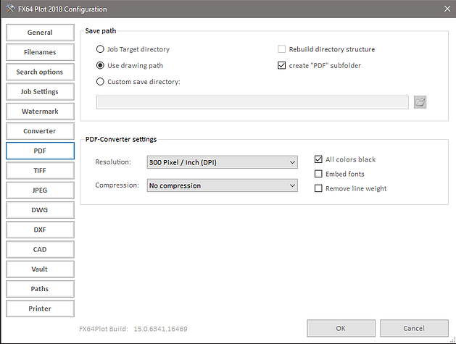Image resolution: width=456 pixels, height=344 pixels.
Task: Select Use drawing path radio button
Action: tap(100, 65)
